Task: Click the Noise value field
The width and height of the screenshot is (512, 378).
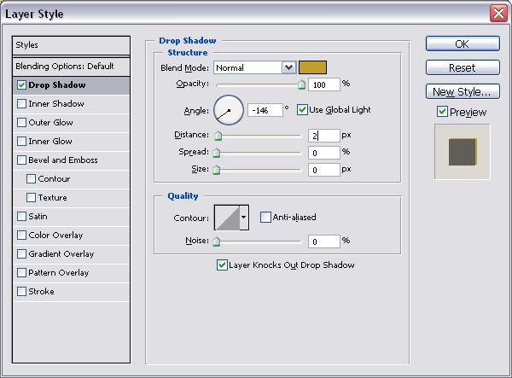Action: (x=324, y=241)
